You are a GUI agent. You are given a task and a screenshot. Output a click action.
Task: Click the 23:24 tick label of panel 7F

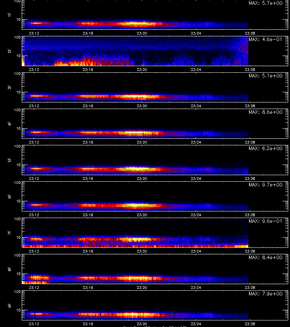(196, 251)
